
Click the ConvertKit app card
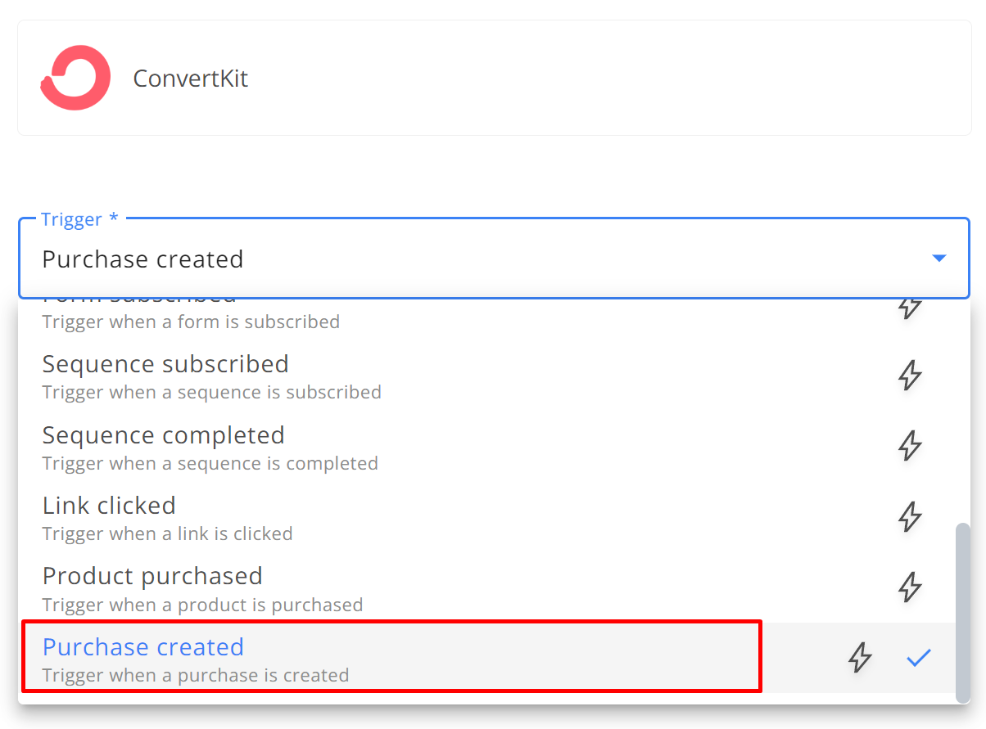[x=494, y=78]
